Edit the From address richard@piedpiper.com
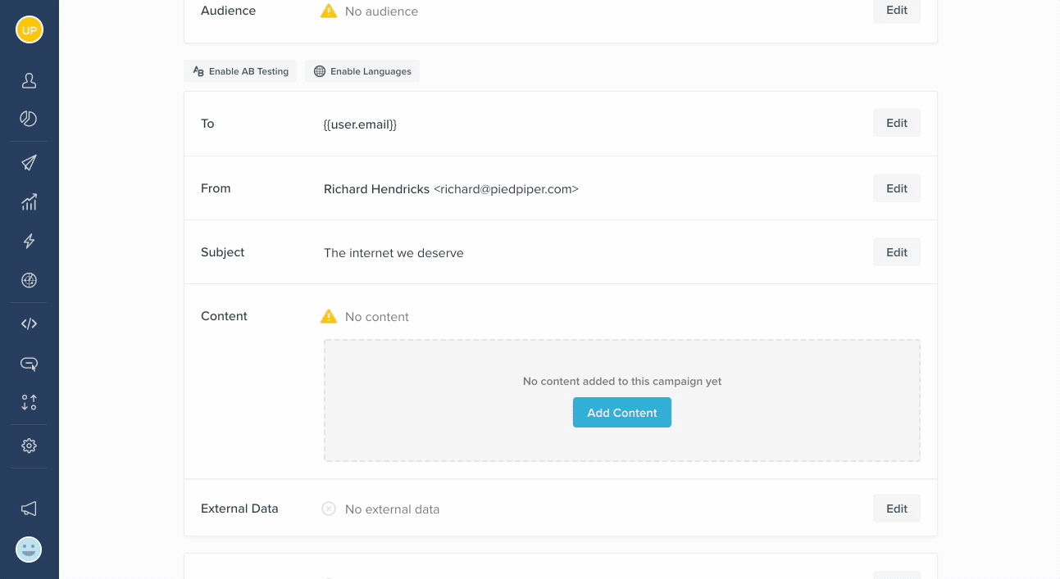Screen dimensions: 1060x579 [x=896, y=188]
